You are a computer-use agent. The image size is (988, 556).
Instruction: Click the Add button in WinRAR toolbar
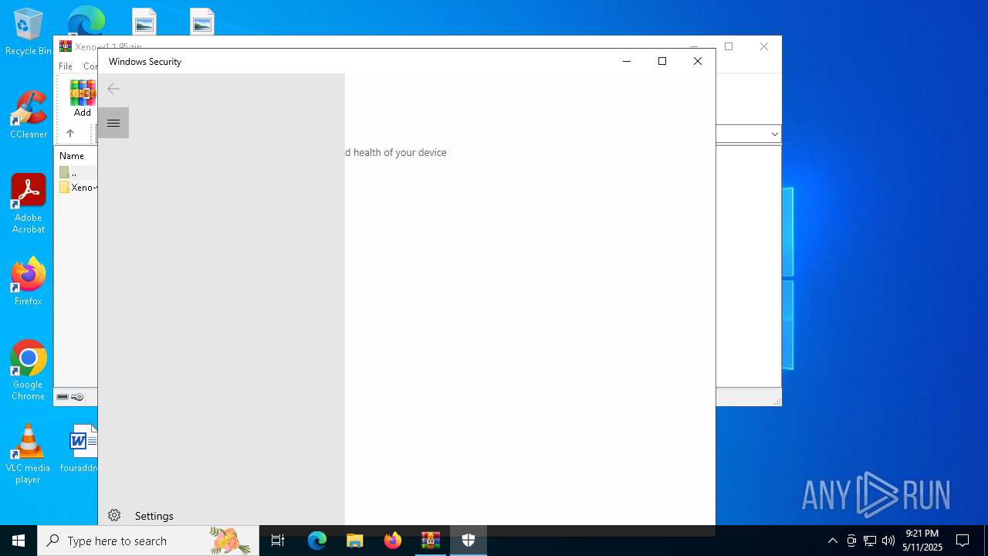(x=83, y=99)
